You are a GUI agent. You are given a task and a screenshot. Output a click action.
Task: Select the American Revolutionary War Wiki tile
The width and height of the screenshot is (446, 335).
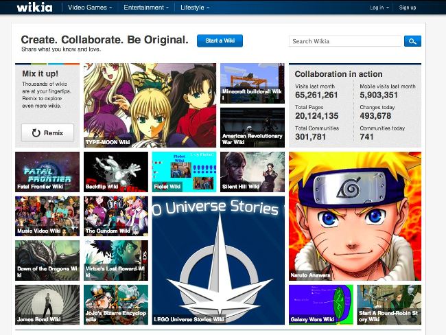pyautogui.click(x=252, y=127)
